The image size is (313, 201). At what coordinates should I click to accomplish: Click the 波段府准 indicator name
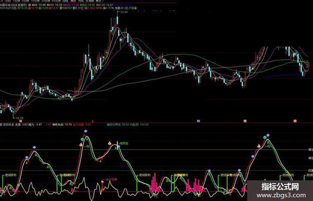pos(8,124)
